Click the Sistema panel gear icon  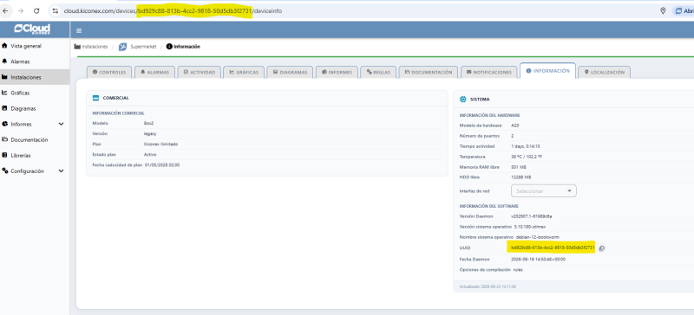point(463,100)
